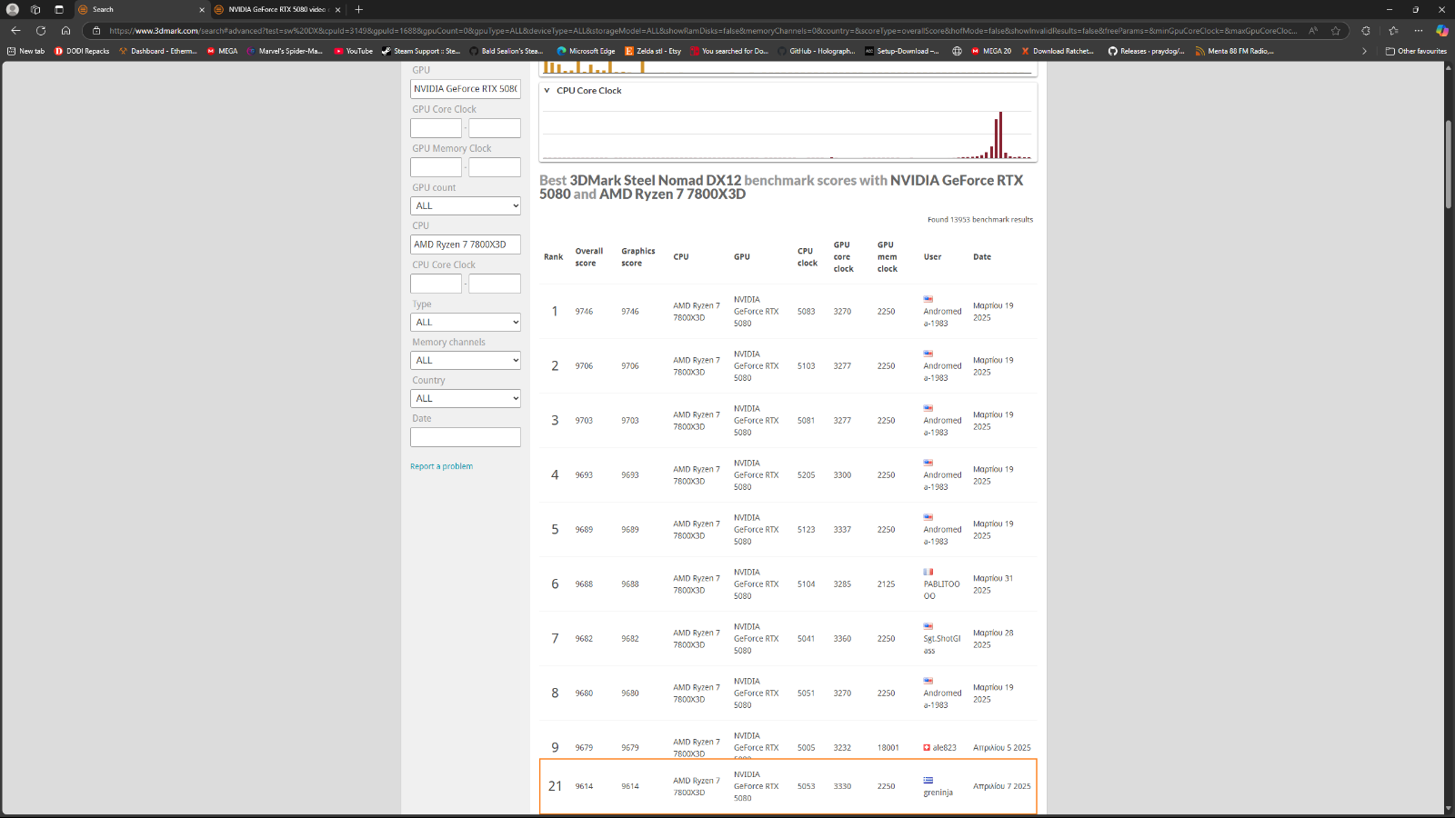Viewport: 1455px width, 818px height.
Task: Open the GPU count dropdown
Action: click(465, 206)
